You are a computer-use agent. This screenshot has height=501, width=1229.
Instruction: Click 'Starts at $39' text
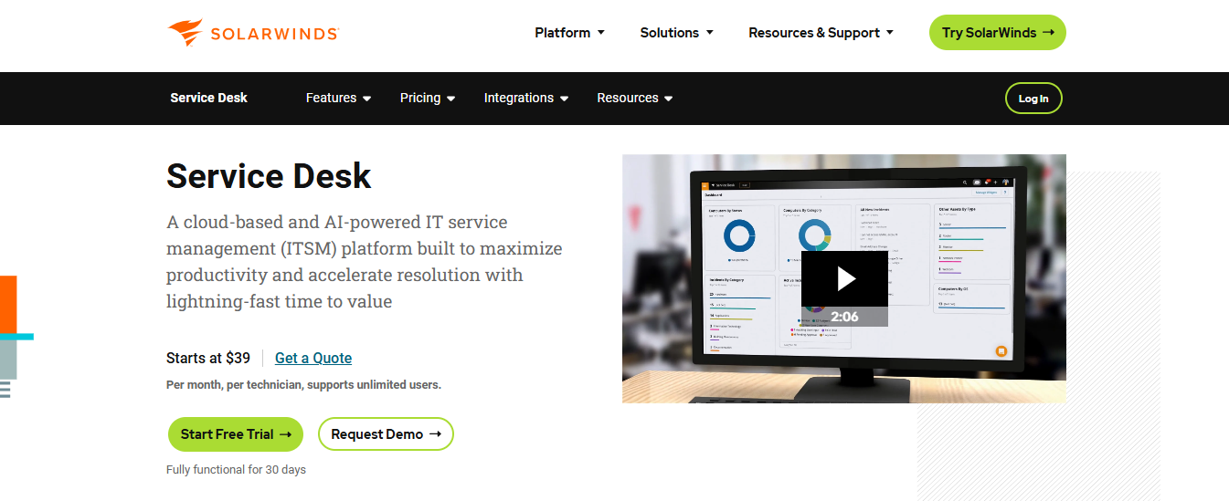click(208, 358)
